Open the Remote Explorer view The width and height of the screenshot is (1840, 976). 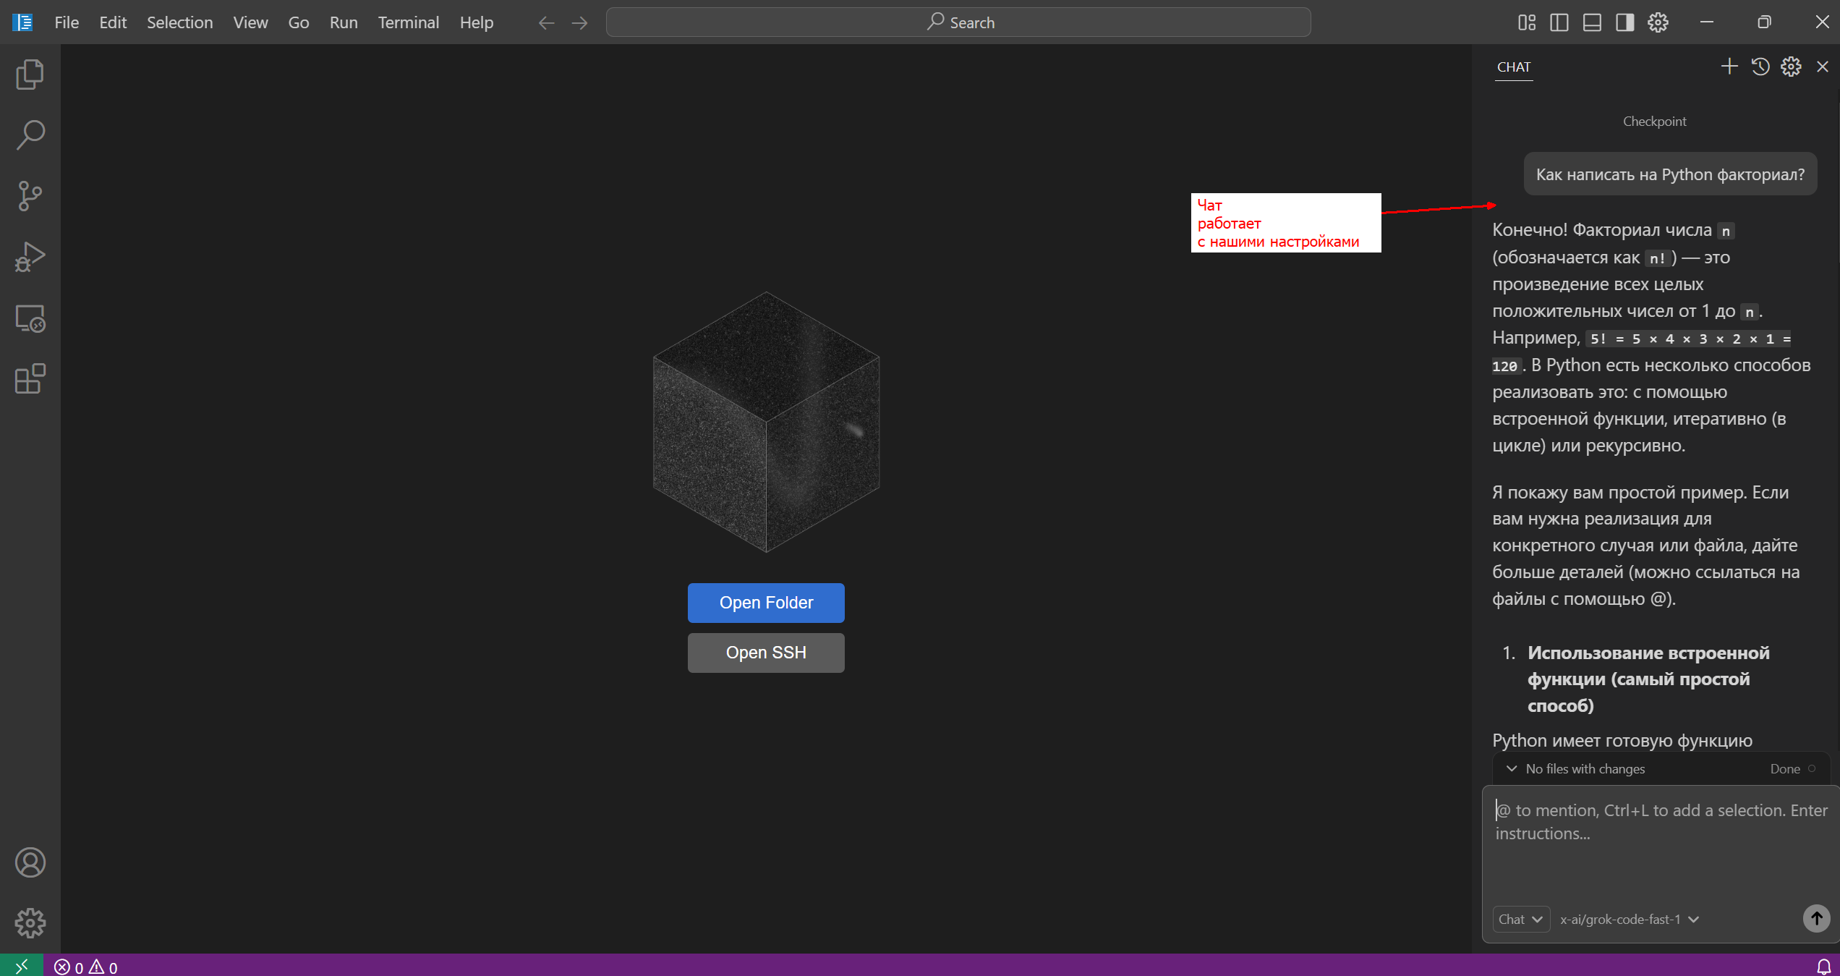click(30, 318)
